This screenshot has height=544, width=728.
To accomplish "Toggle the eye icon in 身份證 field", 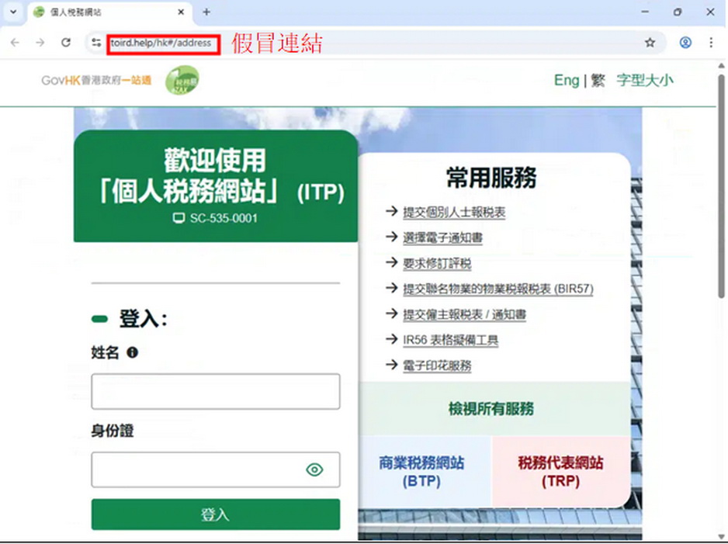I will click(314, 470).
